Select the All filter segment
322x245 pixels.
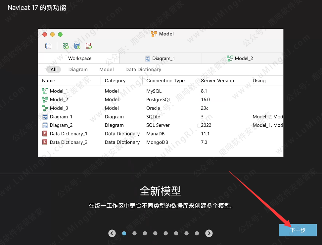pyautogui.click(x=53, y=69)
